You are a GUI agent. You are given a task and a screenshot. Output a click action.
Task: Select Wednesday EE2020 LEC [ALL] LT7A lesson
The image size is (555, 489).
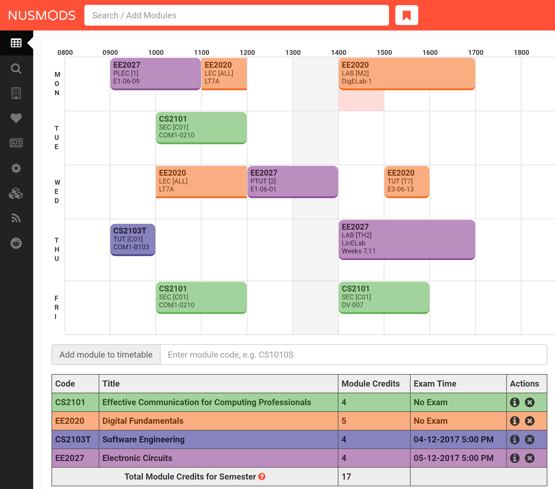(x=201, y=182)
